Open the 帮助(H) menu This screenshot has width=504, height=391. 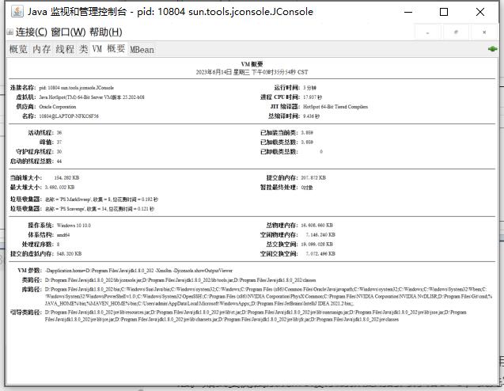click(106, 32)
